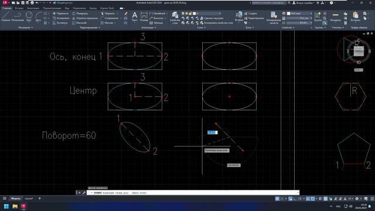
Task: Expand the Свойства panel dropdown
Action: coord(288,28)
